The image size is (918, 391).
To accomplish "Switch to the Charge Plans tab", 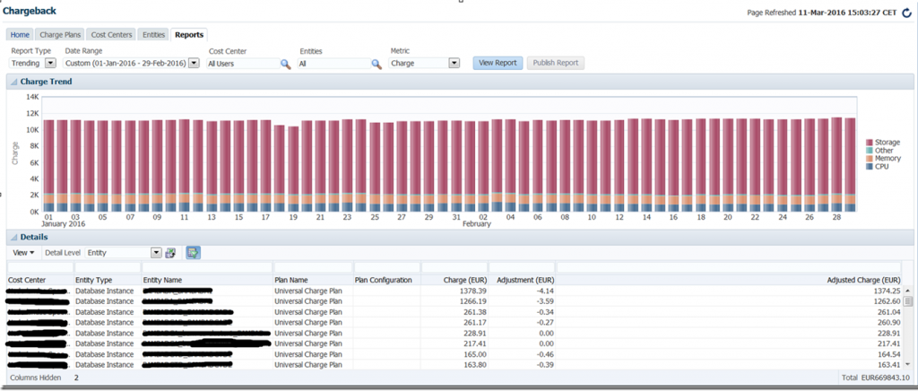I will 60,34.
